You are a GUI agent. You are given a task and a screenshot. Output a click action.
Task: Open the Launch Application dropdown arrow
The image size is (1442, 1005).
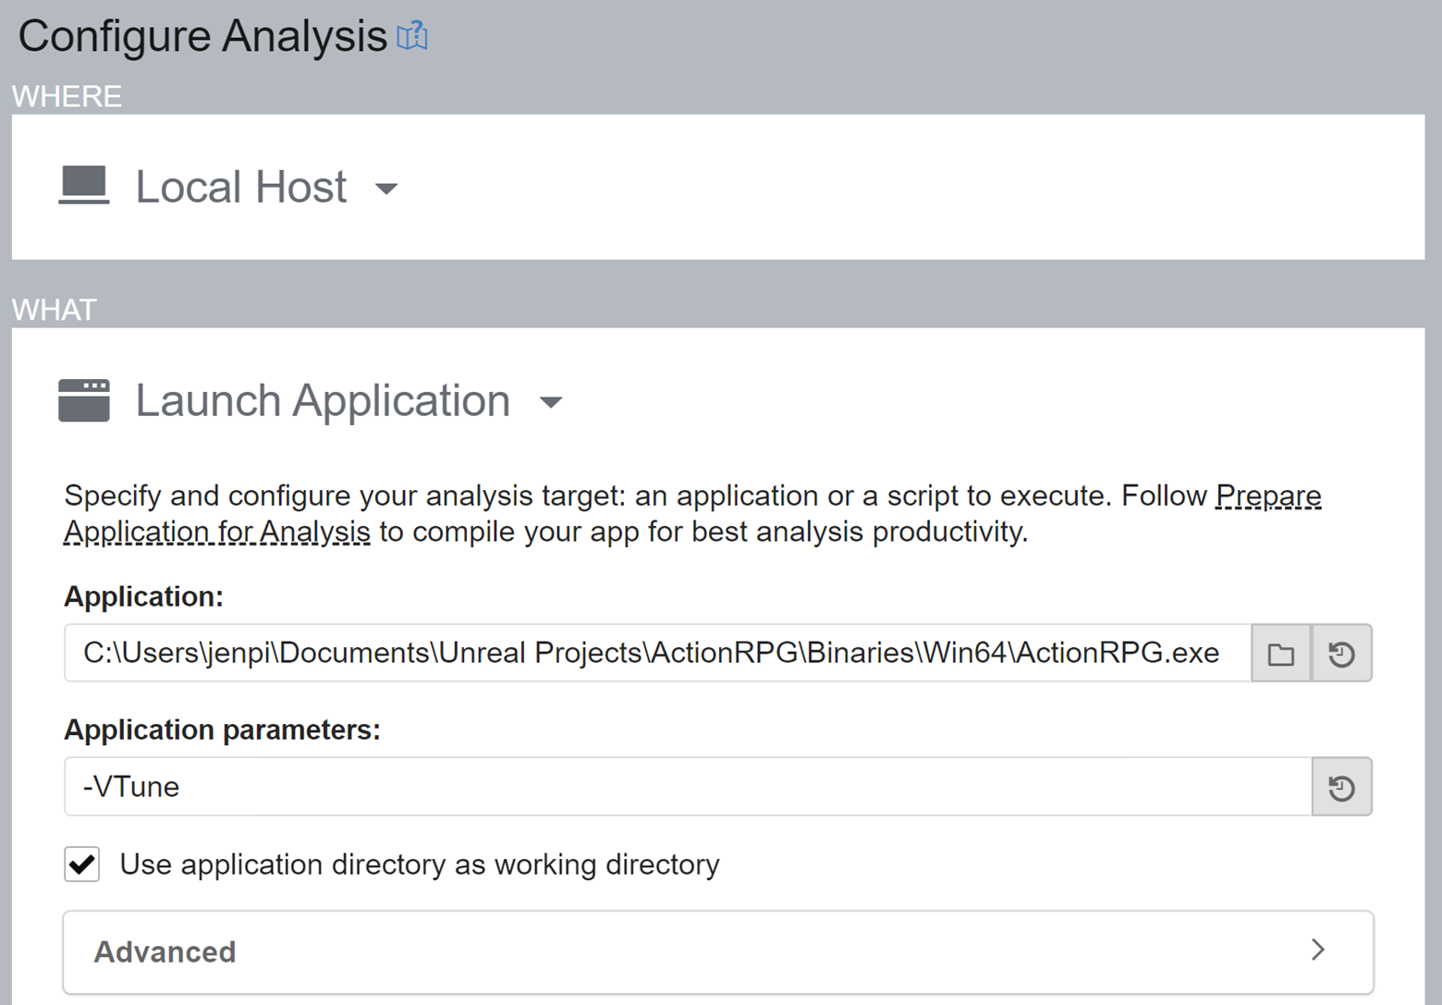551,402
